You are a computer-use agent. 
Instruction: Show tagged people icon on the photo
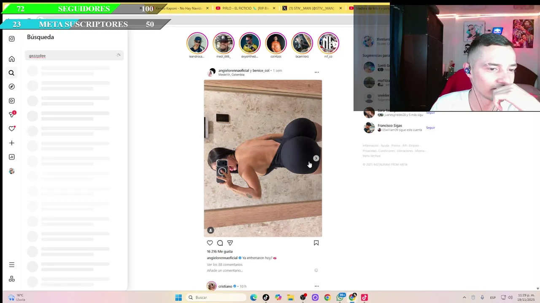pyautogui.click(x=211, y=230)
